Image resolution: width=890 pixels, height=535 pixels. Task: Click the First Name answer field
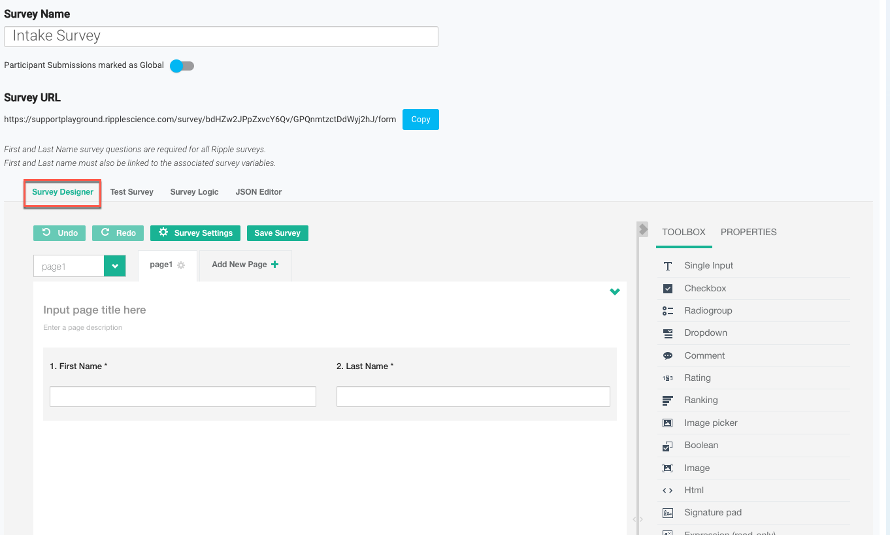coord(182,397)
